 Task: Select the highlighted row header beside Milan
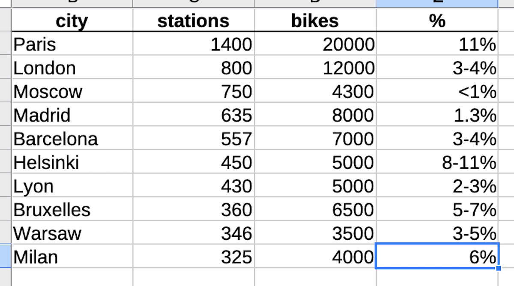click(5, 256)
